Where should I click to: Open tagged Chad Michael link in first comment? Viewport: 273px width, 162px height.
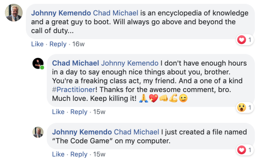[x=116, y=13]
